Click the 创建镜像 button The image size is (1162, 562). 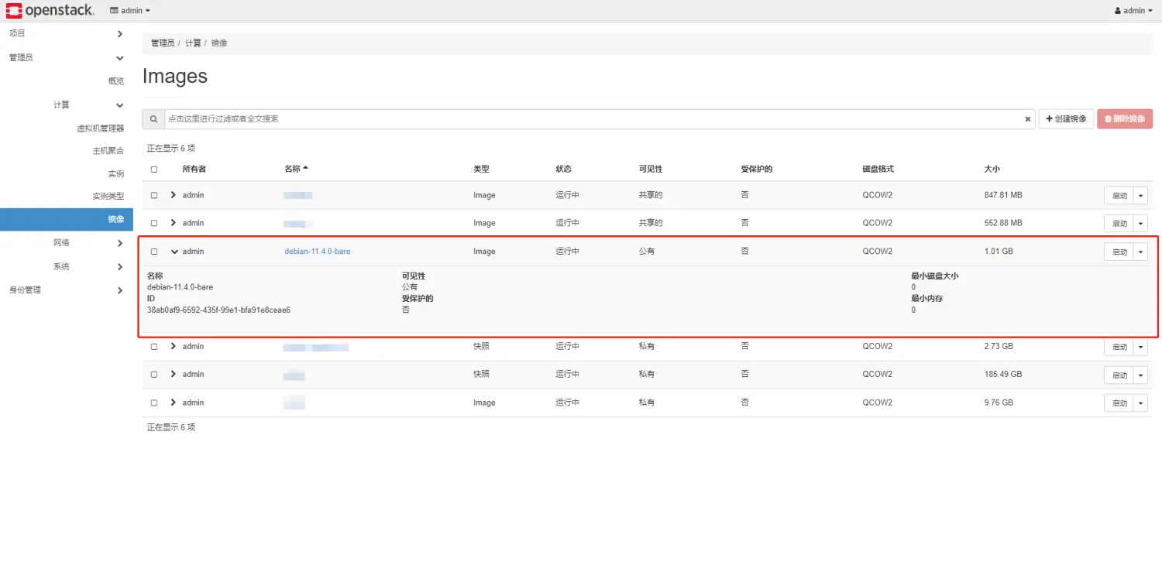(1066, 118)
